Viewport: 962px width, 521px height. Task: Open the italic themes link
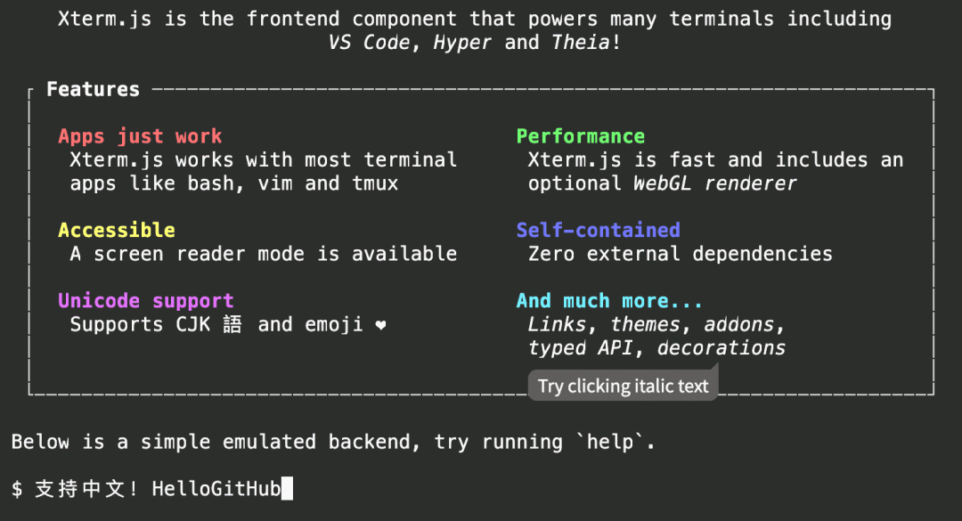[646, 324]
